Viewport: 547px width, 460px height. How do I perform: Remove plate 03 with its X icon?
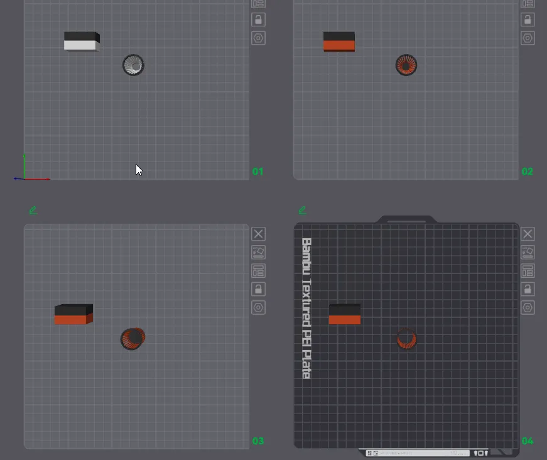click(x=258, y=234)
